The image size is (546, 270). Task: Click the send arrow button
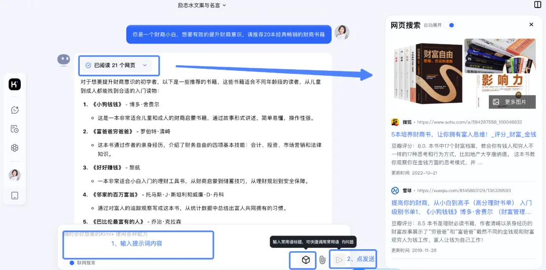(x=338, y=259)
